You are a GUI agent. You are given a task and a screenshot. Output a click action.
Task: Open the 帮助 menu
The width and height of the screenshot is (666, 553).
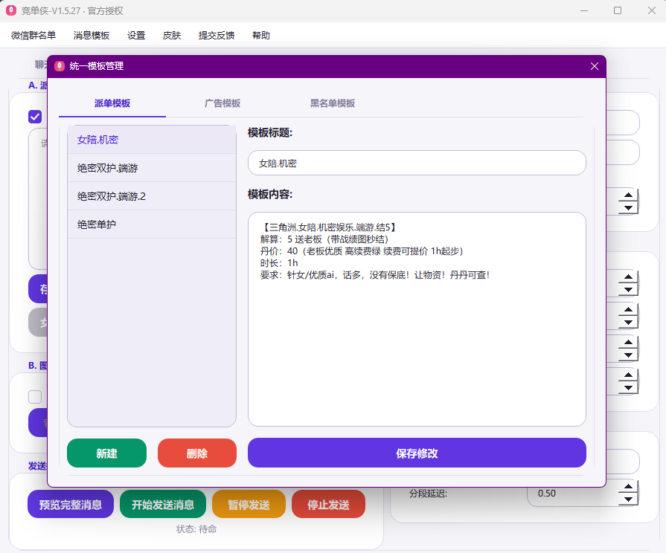pos(260,35)
